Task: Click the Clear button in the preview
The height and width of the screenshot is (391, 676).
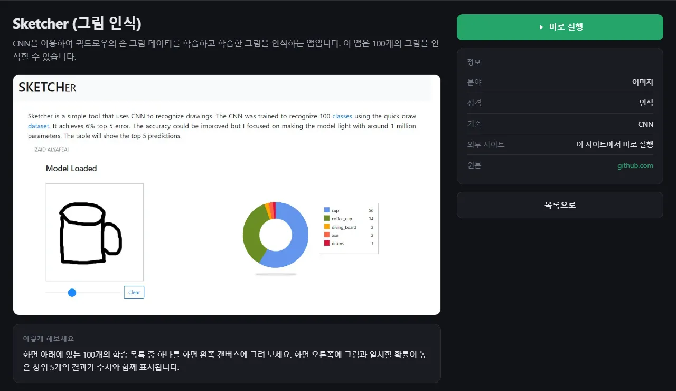Action: [x=134, y=292]
